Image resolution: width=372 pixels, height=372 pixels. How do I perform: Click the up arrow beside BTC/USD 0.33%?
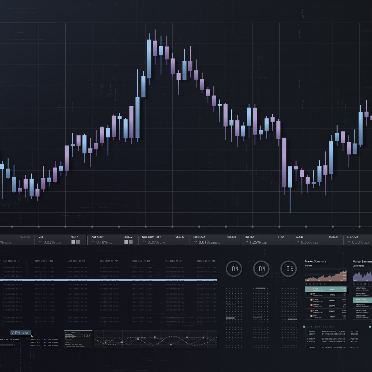coord(349,242)
